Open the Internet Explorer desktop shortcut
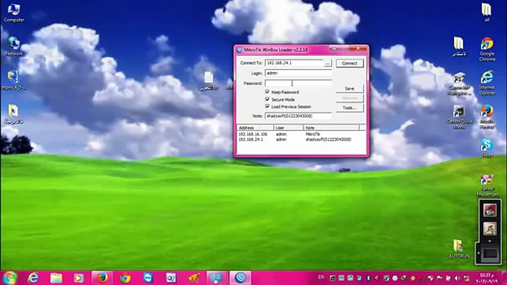 click(487, 82)
